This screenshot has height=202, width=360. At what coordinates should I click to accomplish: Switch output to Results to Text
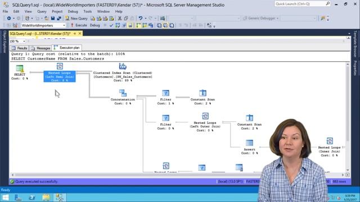(x=159, y=25)
